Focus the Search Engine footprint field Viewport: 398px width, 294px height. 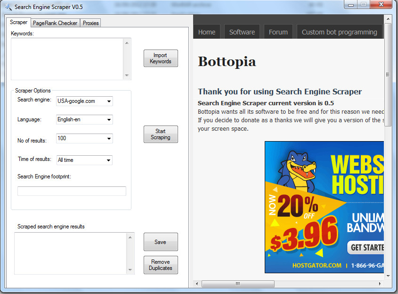(72, 191)
